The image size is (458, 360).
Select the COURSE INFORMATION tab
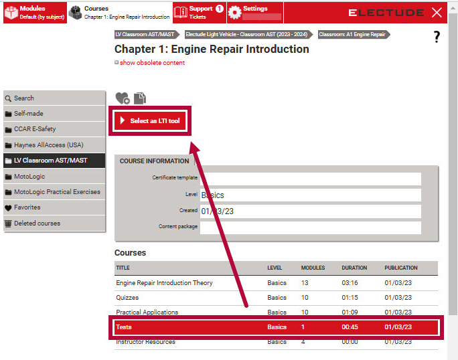click(x=154, y=161)
